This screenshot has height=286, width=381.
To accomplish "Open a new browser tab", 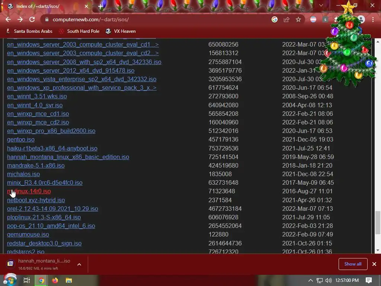I will (x=100, y=6).
